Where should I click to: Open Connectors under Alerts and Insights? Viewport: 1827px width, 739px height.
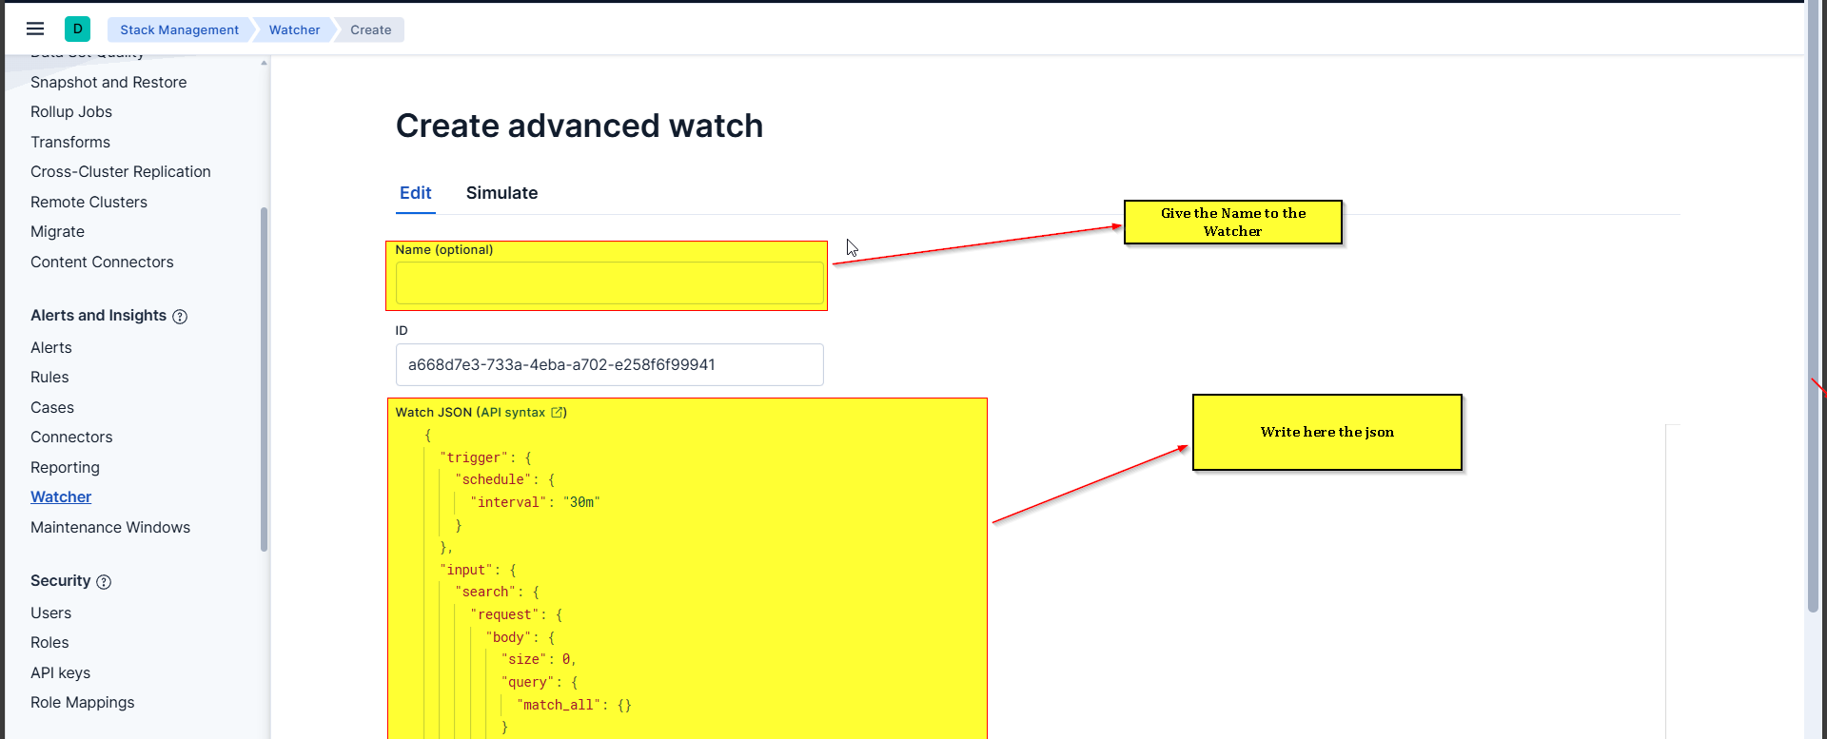pos(71,438)
